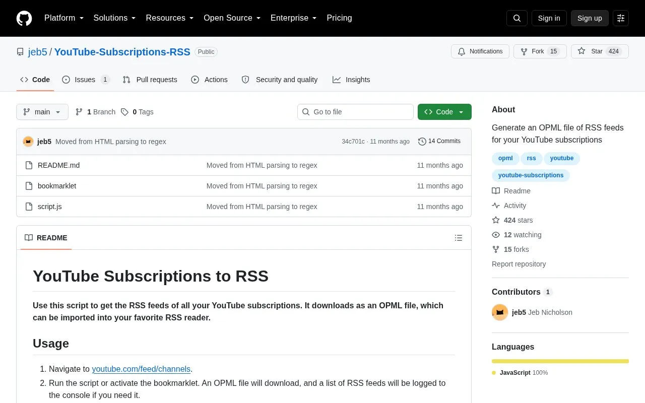Screen dimensions: 645x403
Task: Click jeb5 avatar under Contributors
Action: point(500,312)
